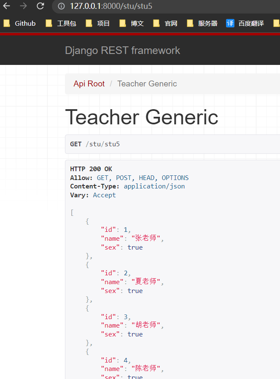This screenshot has width=280, height=379.
Task: Click the Teacher Generic breadcrumb item
Action: [x=147, y=83]
